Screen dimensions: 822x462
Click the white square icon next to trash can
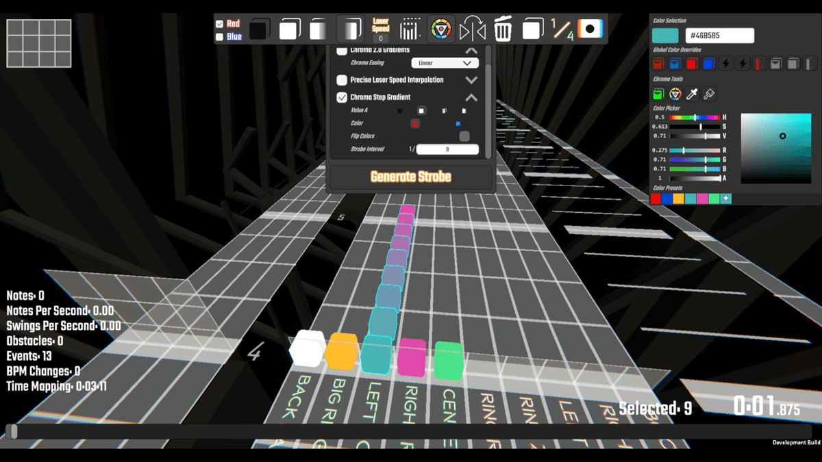[533, 29]
